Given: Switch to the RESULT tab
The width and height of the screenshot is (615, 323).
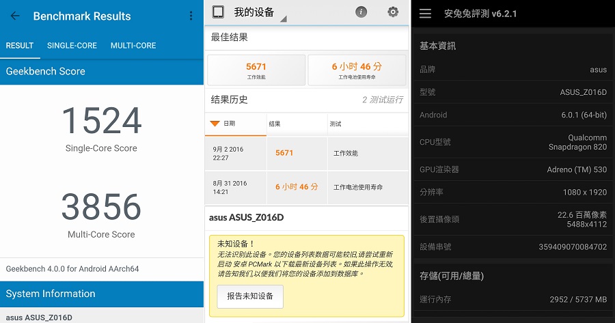Looking at the screenshot, I should coord(20,46).
